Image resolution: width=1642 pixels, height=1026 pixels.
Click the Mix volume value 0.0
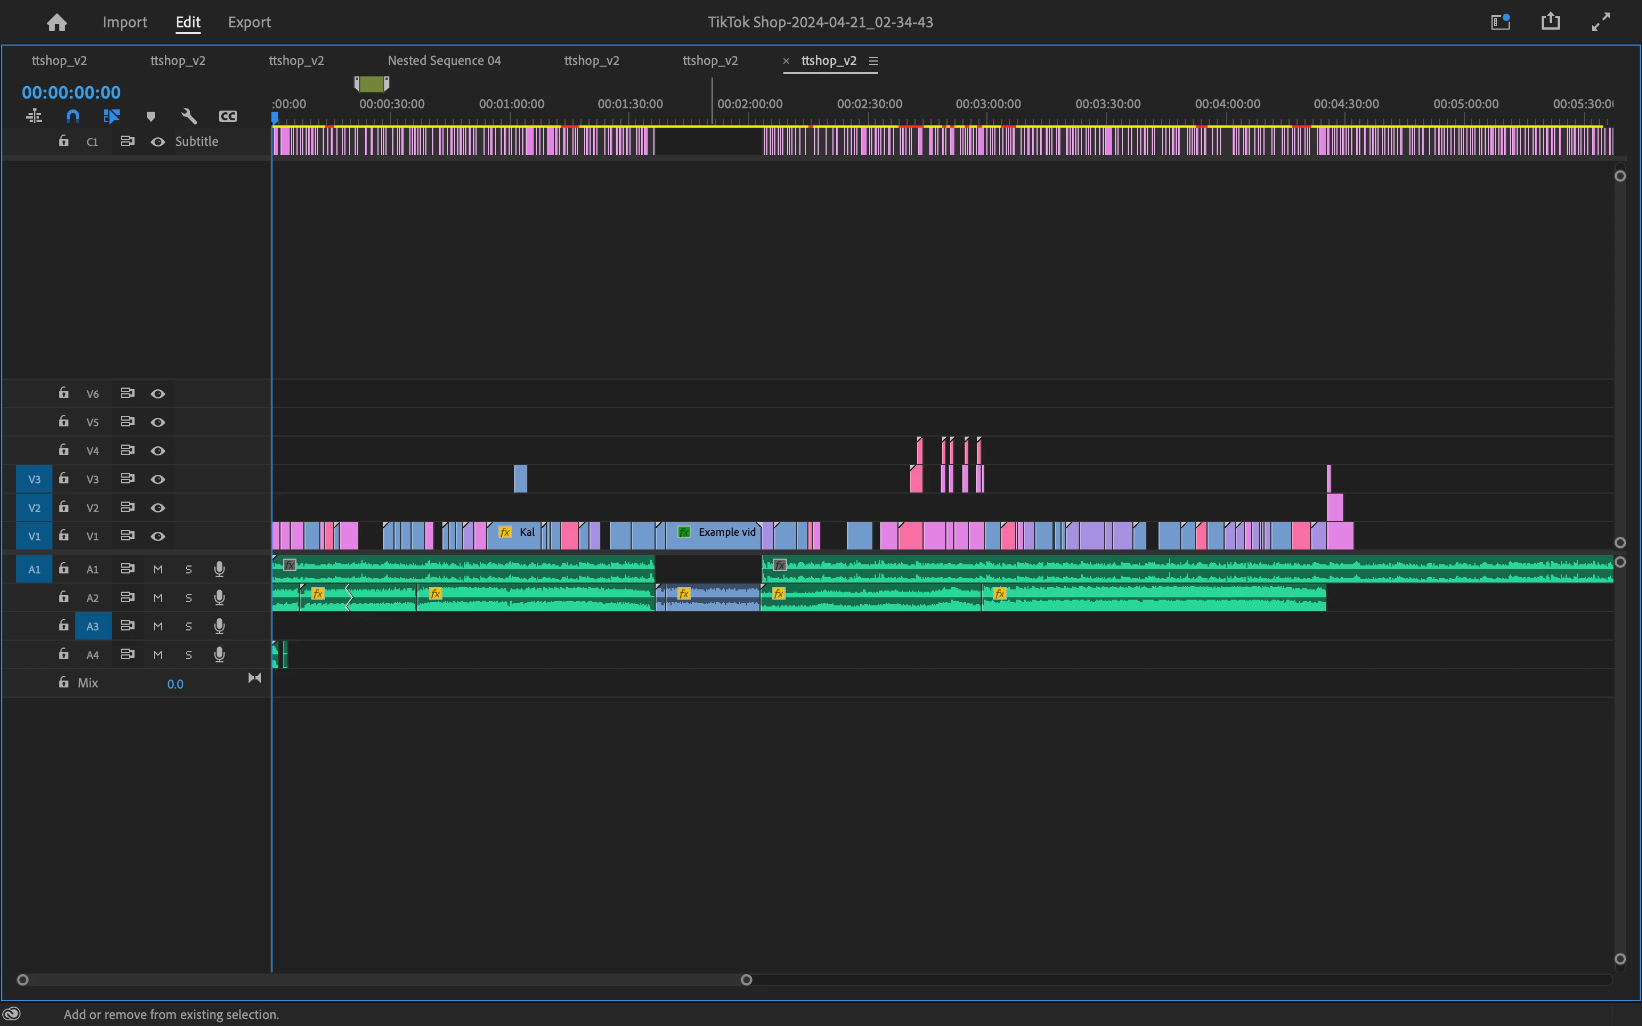click(x=175, y=684)
